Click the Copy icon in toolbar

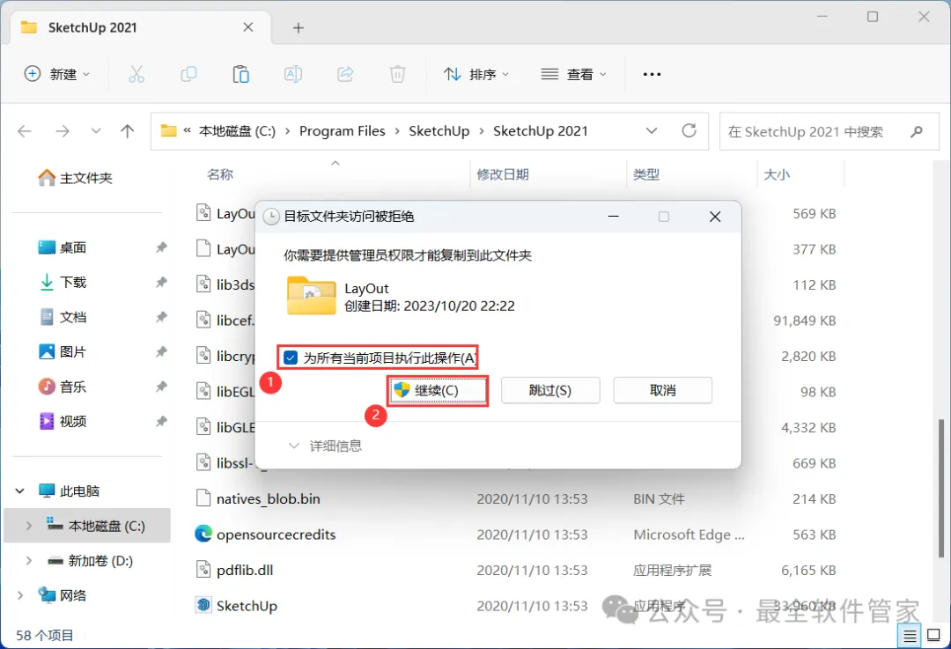[188, 74]
